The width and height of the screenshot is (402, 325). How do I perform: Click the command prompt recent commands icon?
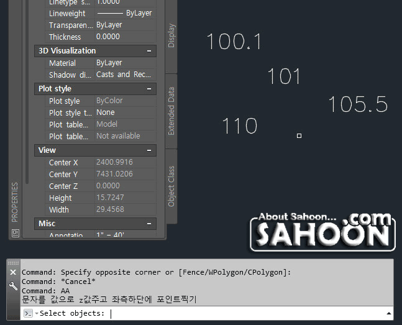[x=30, y=313]
